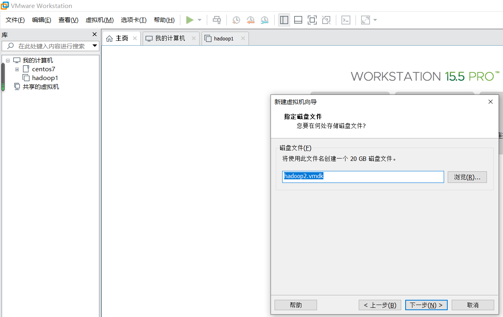Viewport: 503px width, 317px height.
Task: Click the Revert to snapshot icon
Action: point(250,20)
